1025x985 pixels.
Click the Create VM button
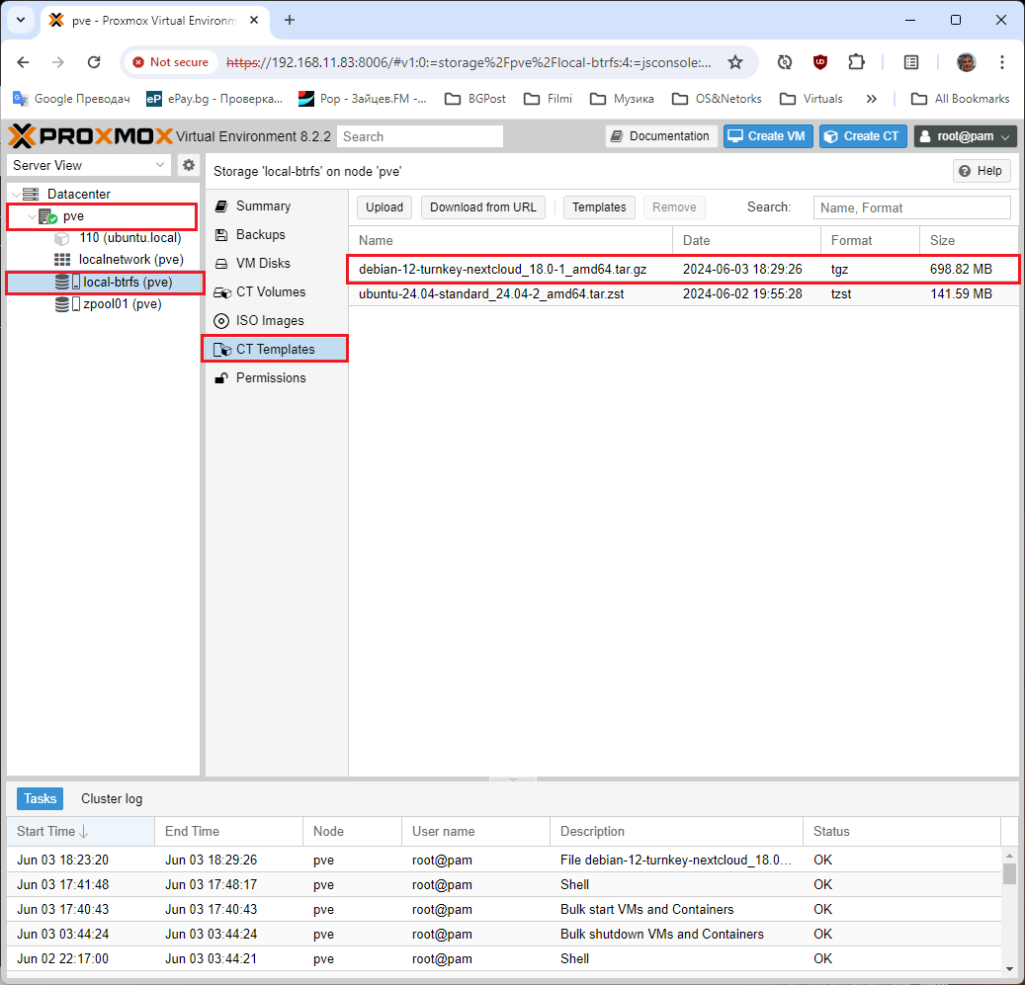(768, 136)
